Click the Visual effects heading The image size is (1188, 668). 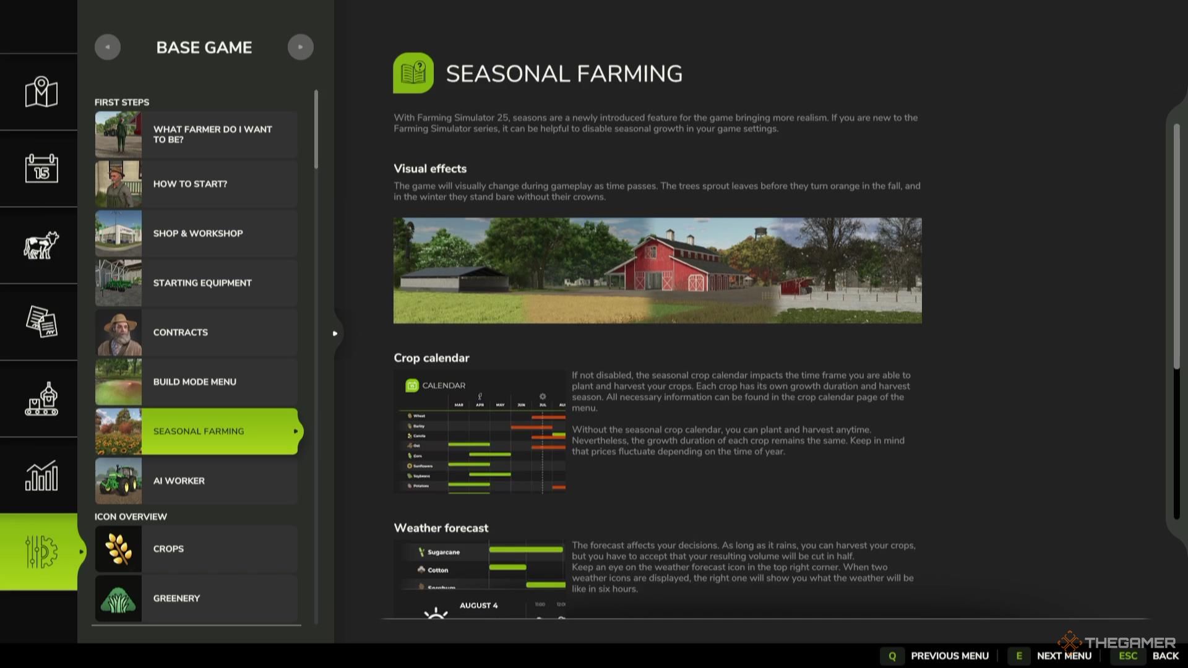(x=430, y=169)
